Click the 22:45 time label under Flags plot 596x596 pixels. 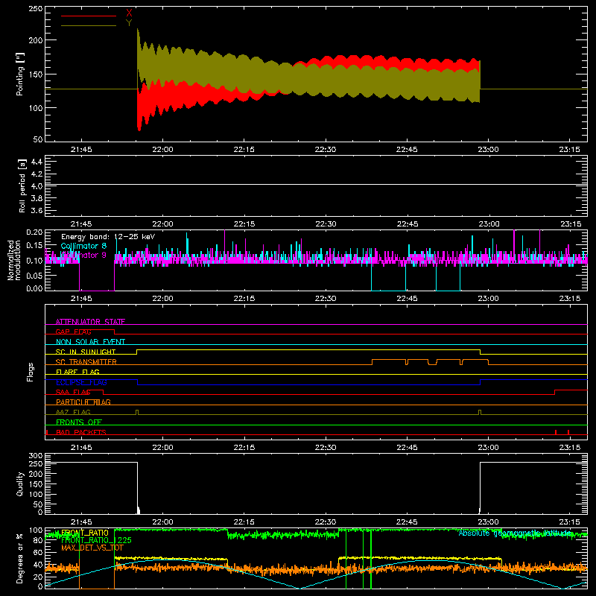pos(407,448)
